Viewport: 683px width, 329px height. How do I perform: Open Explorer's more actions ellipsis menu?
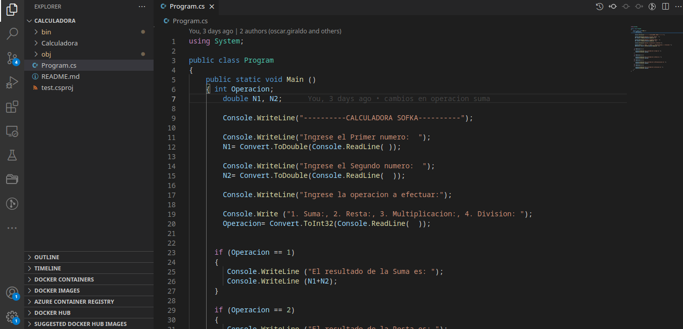141,6
